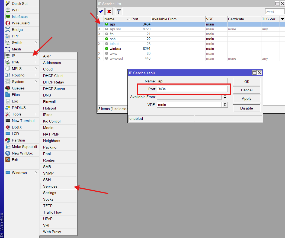This screenshot has height=238, width=285.
Task: Click the Available From field in dialog
Action: 189,97
